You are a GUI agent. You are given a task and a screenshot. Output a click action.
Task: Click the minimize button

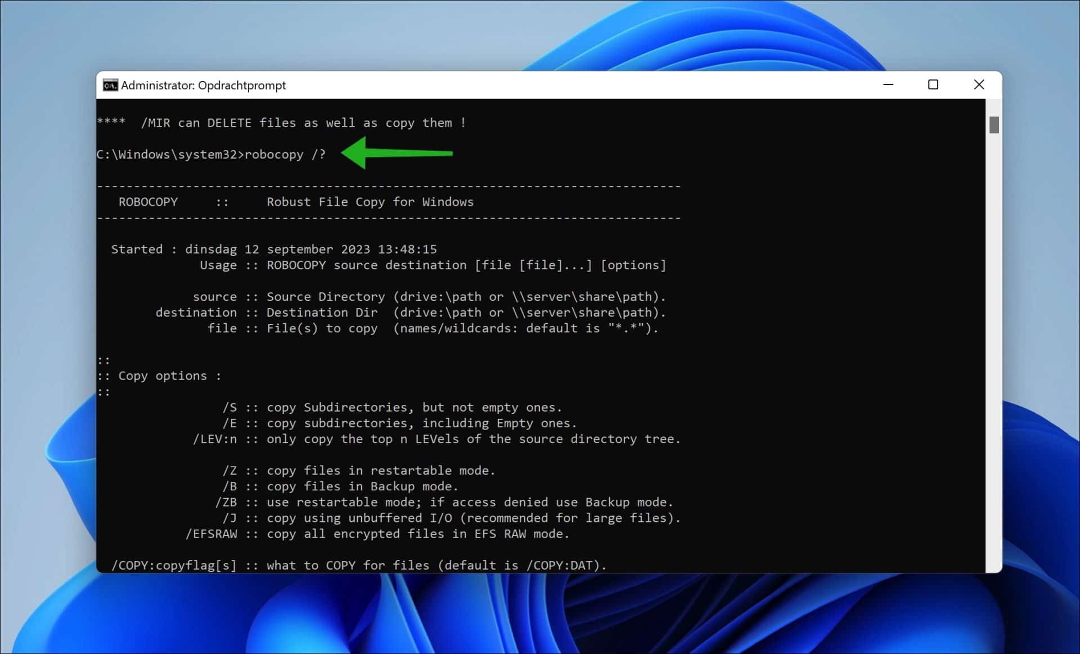(x=889, y=84)
